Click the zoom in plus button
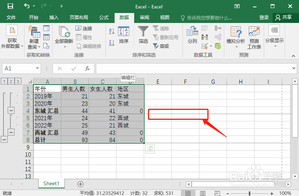This screenshot has width=299, height=196. [271, 193]
